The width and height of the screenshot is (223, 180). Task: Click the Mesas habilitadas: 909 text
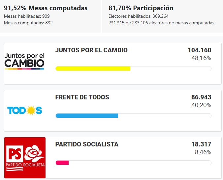(x=27, y=16)
